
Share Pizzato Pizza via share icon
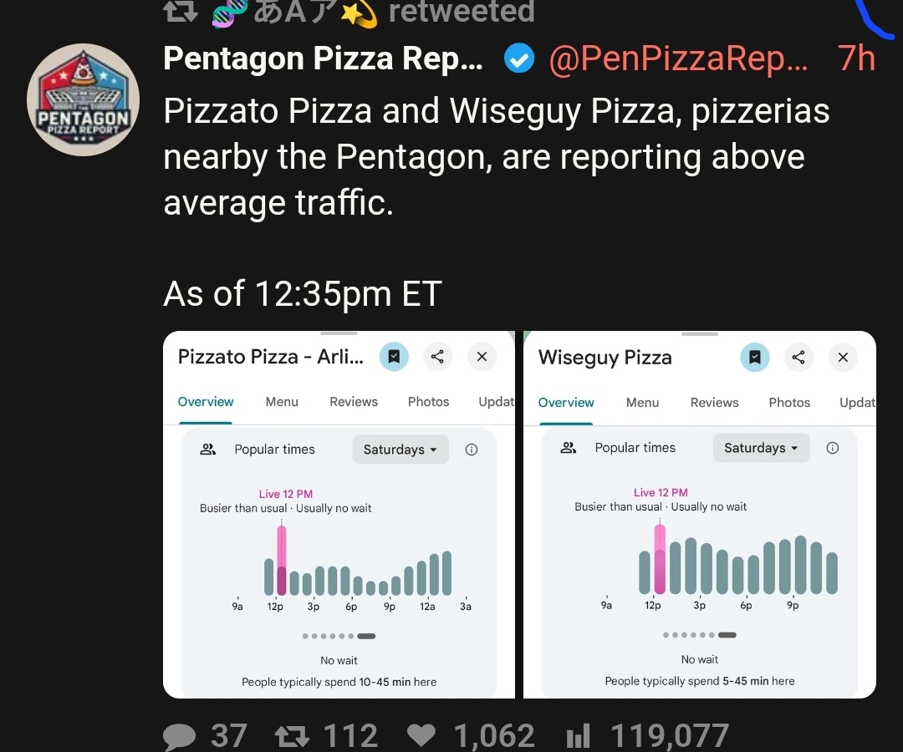pyautogui.click(x=437, y=357)
